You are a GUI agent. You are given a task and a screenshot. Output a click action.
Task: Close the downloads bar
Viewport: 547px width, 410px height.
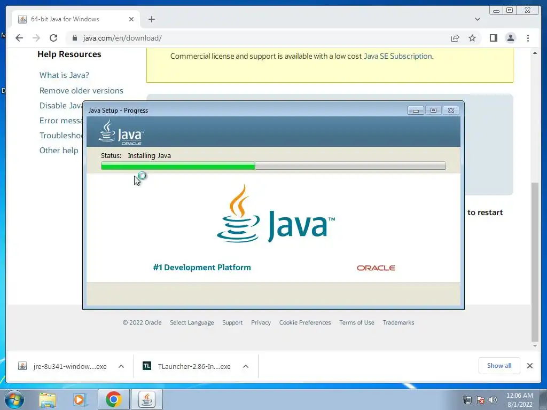[529, 366]
